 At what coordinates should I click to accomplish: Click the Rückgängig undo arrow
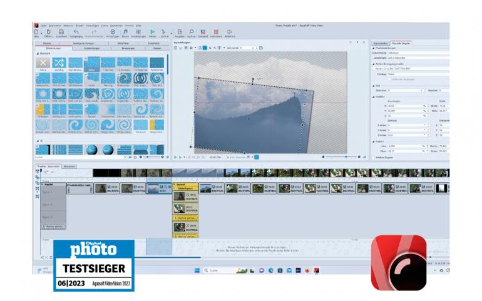(x=76, y=32)
